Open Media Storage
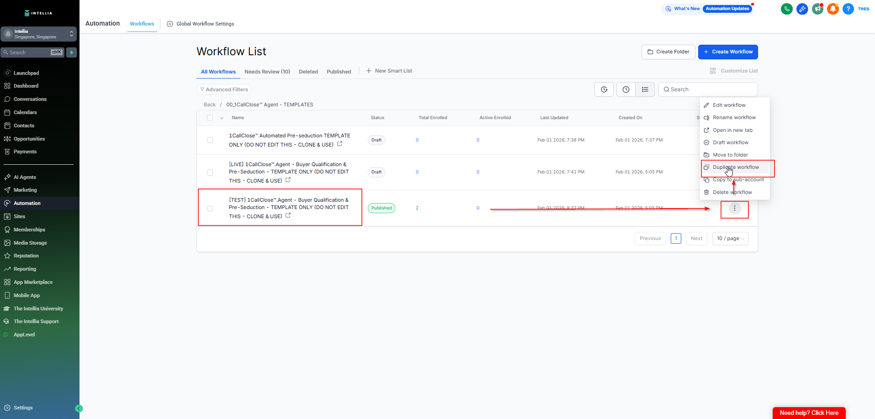875x419 pixels. pos(30,243)
